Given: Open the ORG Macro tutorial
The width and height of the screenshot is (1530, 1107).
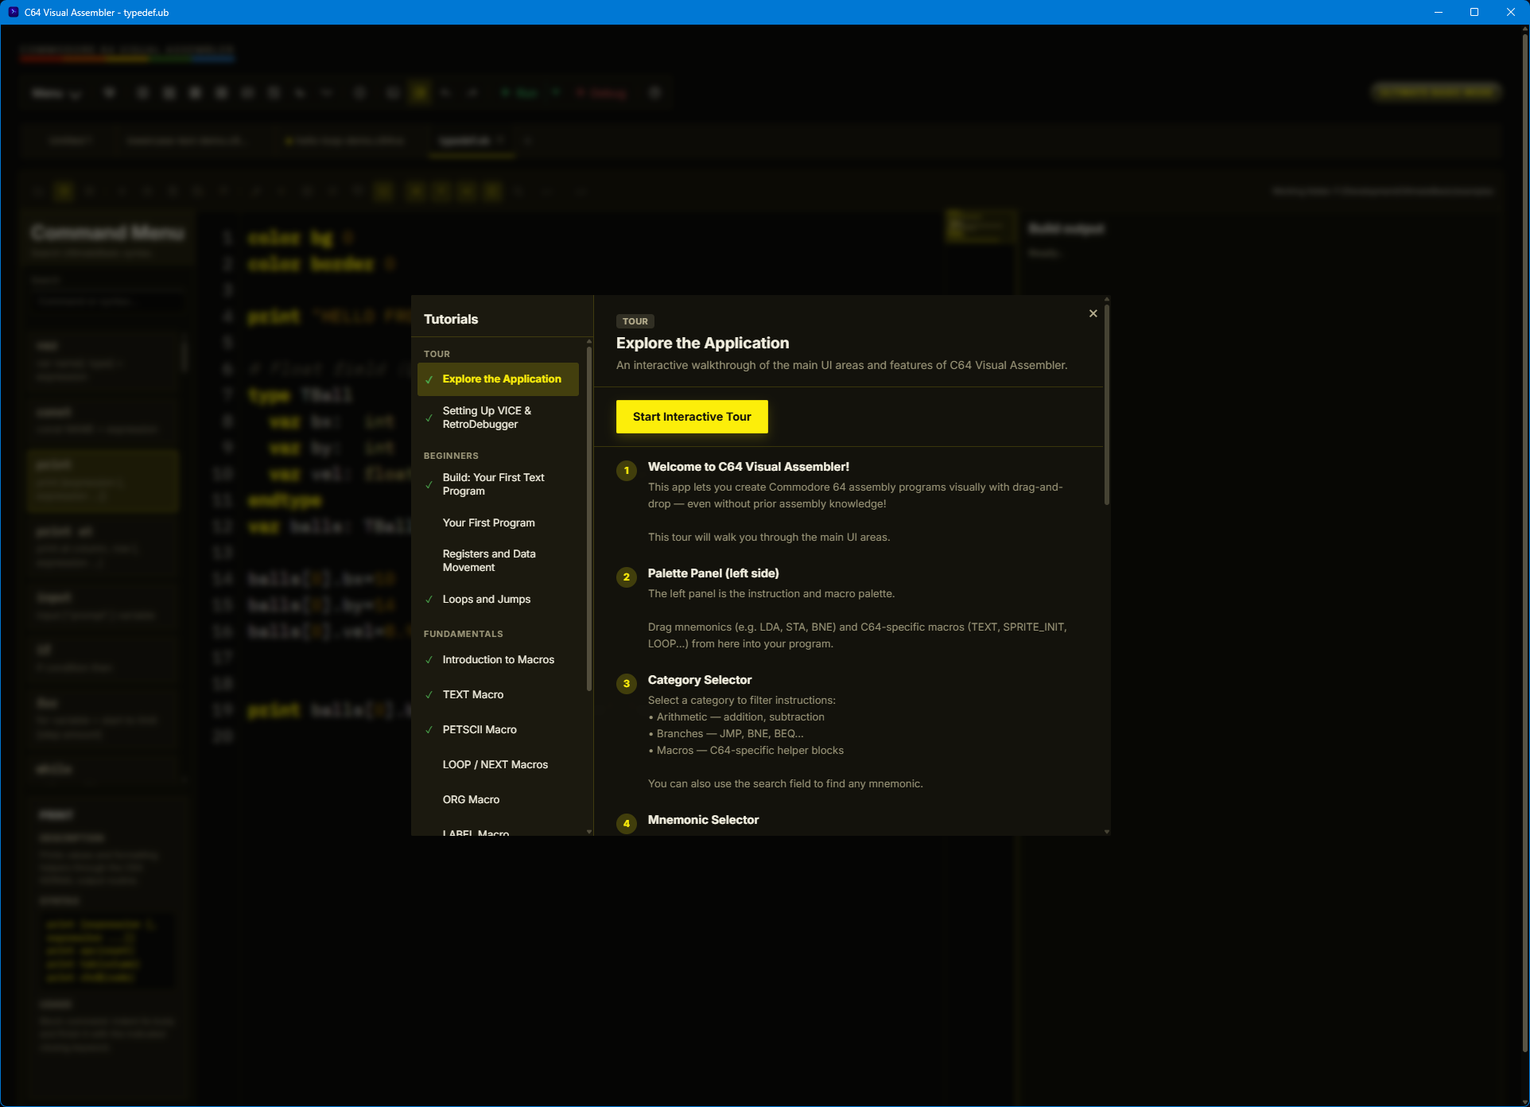Looking at the screenshot, I should coord(498,799).
